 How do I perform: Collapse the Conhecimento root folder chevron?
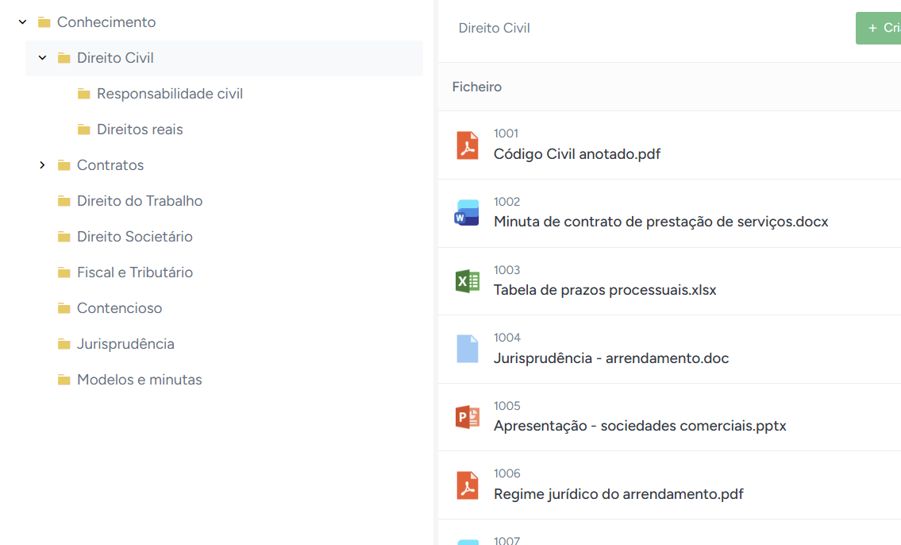point(22,22)
